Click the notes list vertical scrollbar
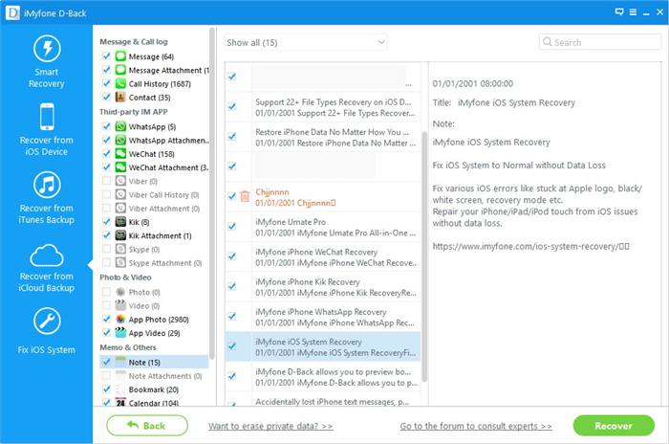Screen dimensions: 669x444 tap(424, 256)
